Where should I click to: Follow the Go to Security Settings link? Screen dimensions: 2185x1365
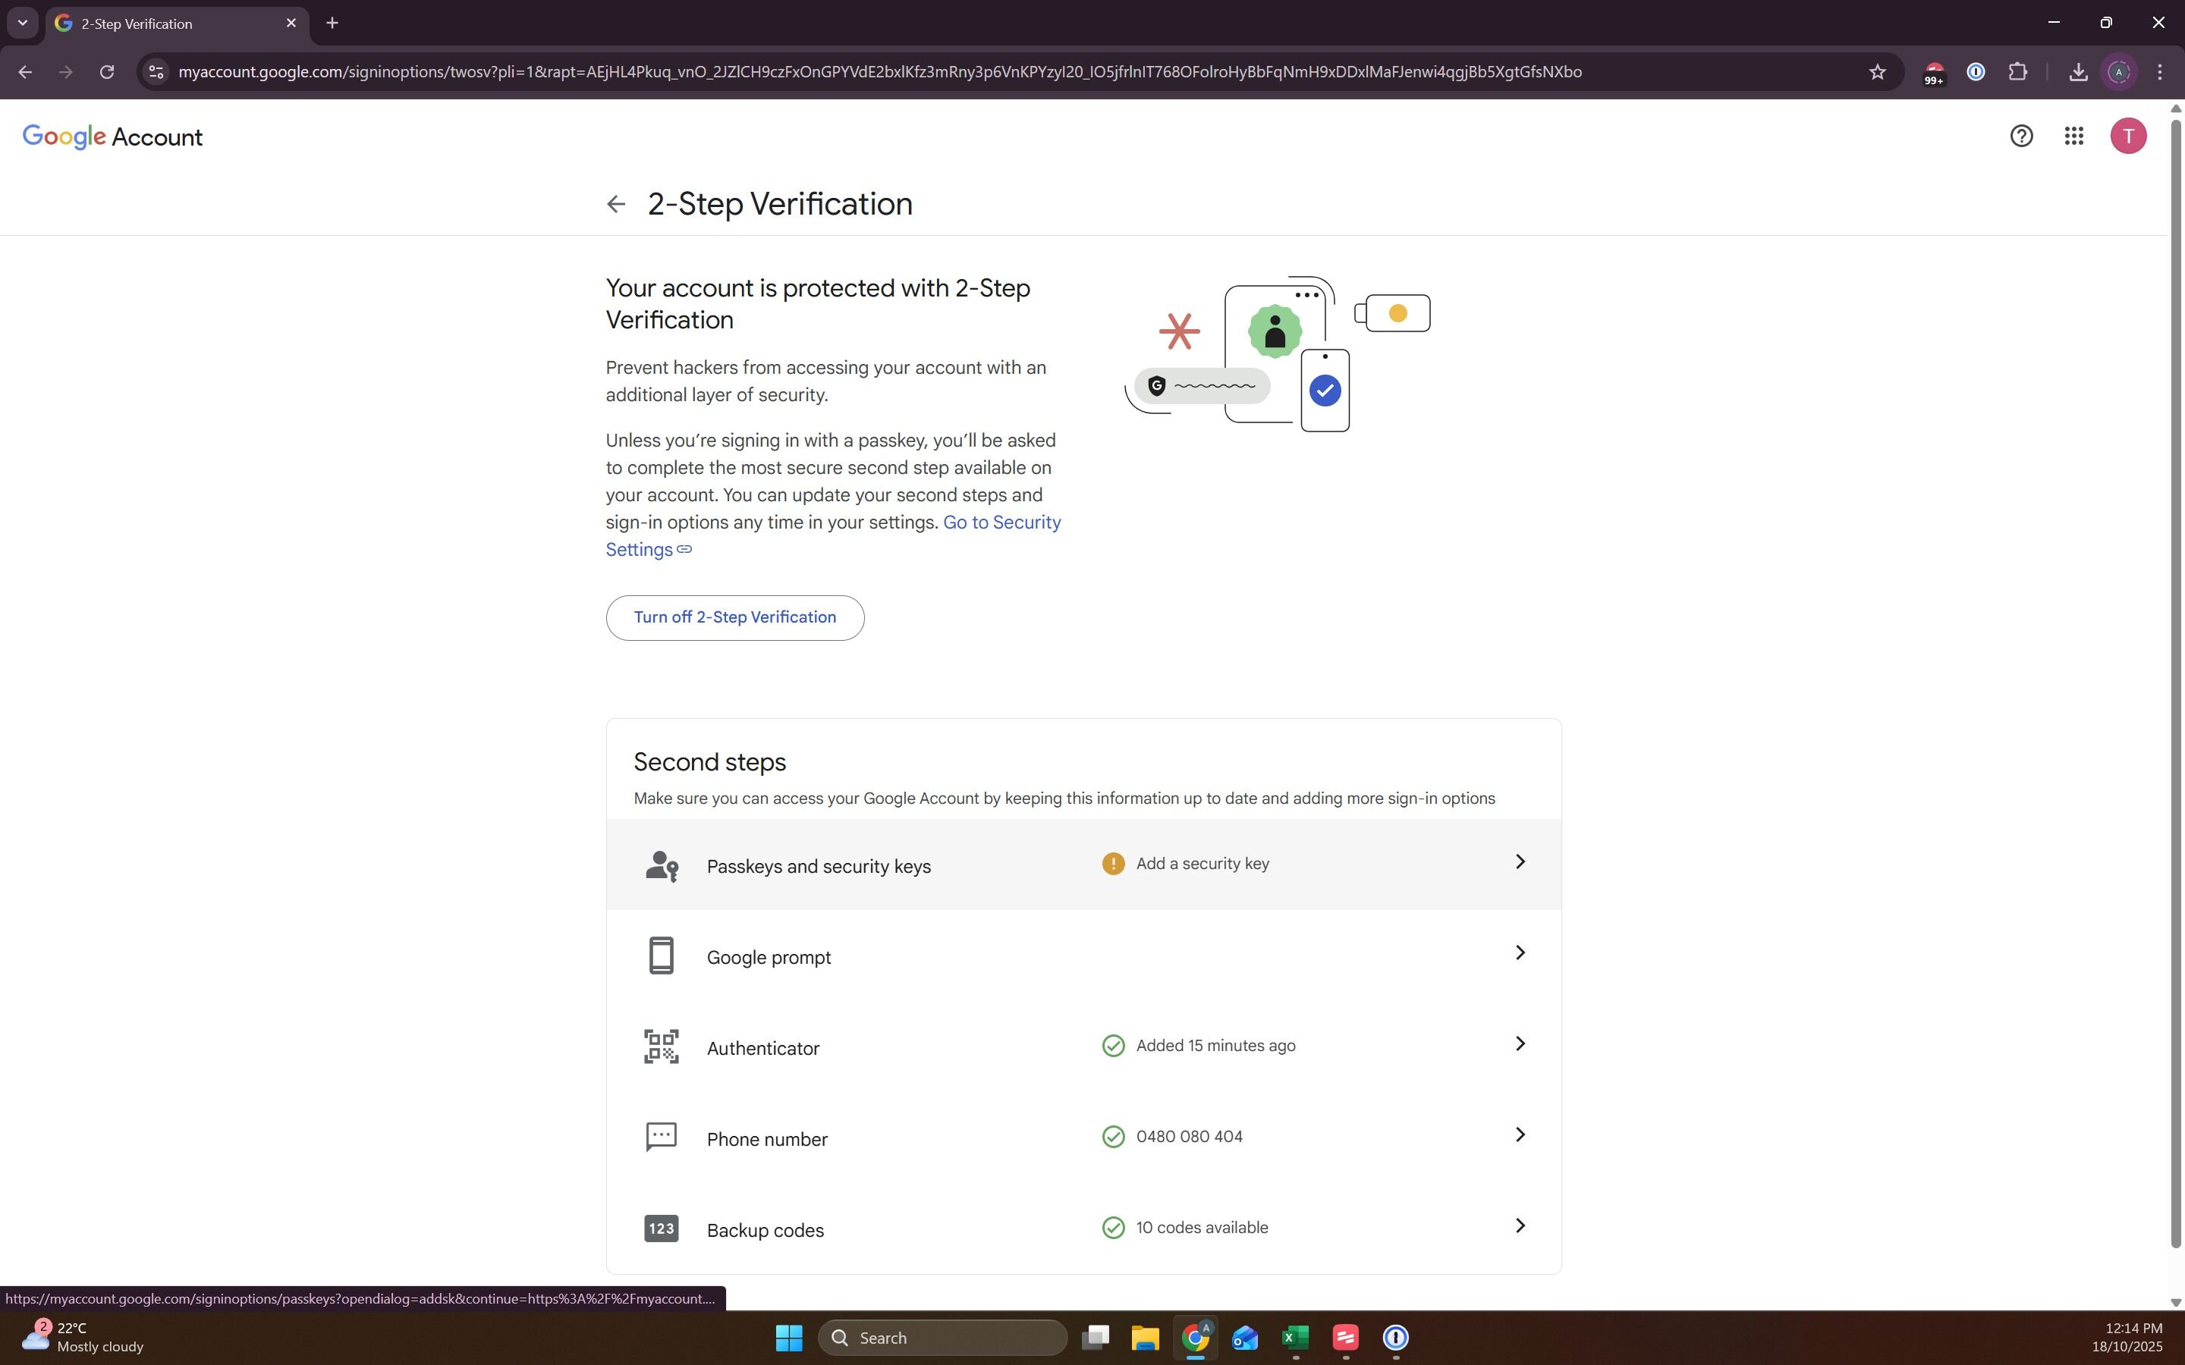1001,522
